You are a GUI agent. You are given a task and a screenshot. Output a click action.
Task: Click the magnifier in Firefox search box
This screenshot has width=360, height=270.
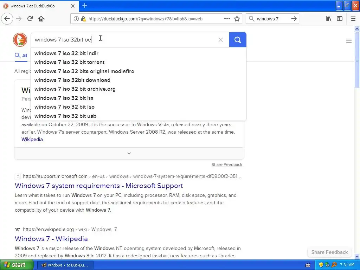252,19
